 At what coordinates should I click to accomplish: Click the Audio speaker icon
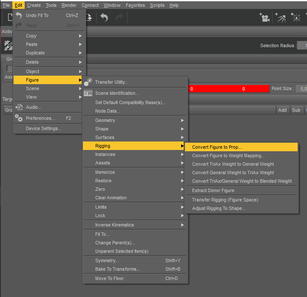point(19,107)
